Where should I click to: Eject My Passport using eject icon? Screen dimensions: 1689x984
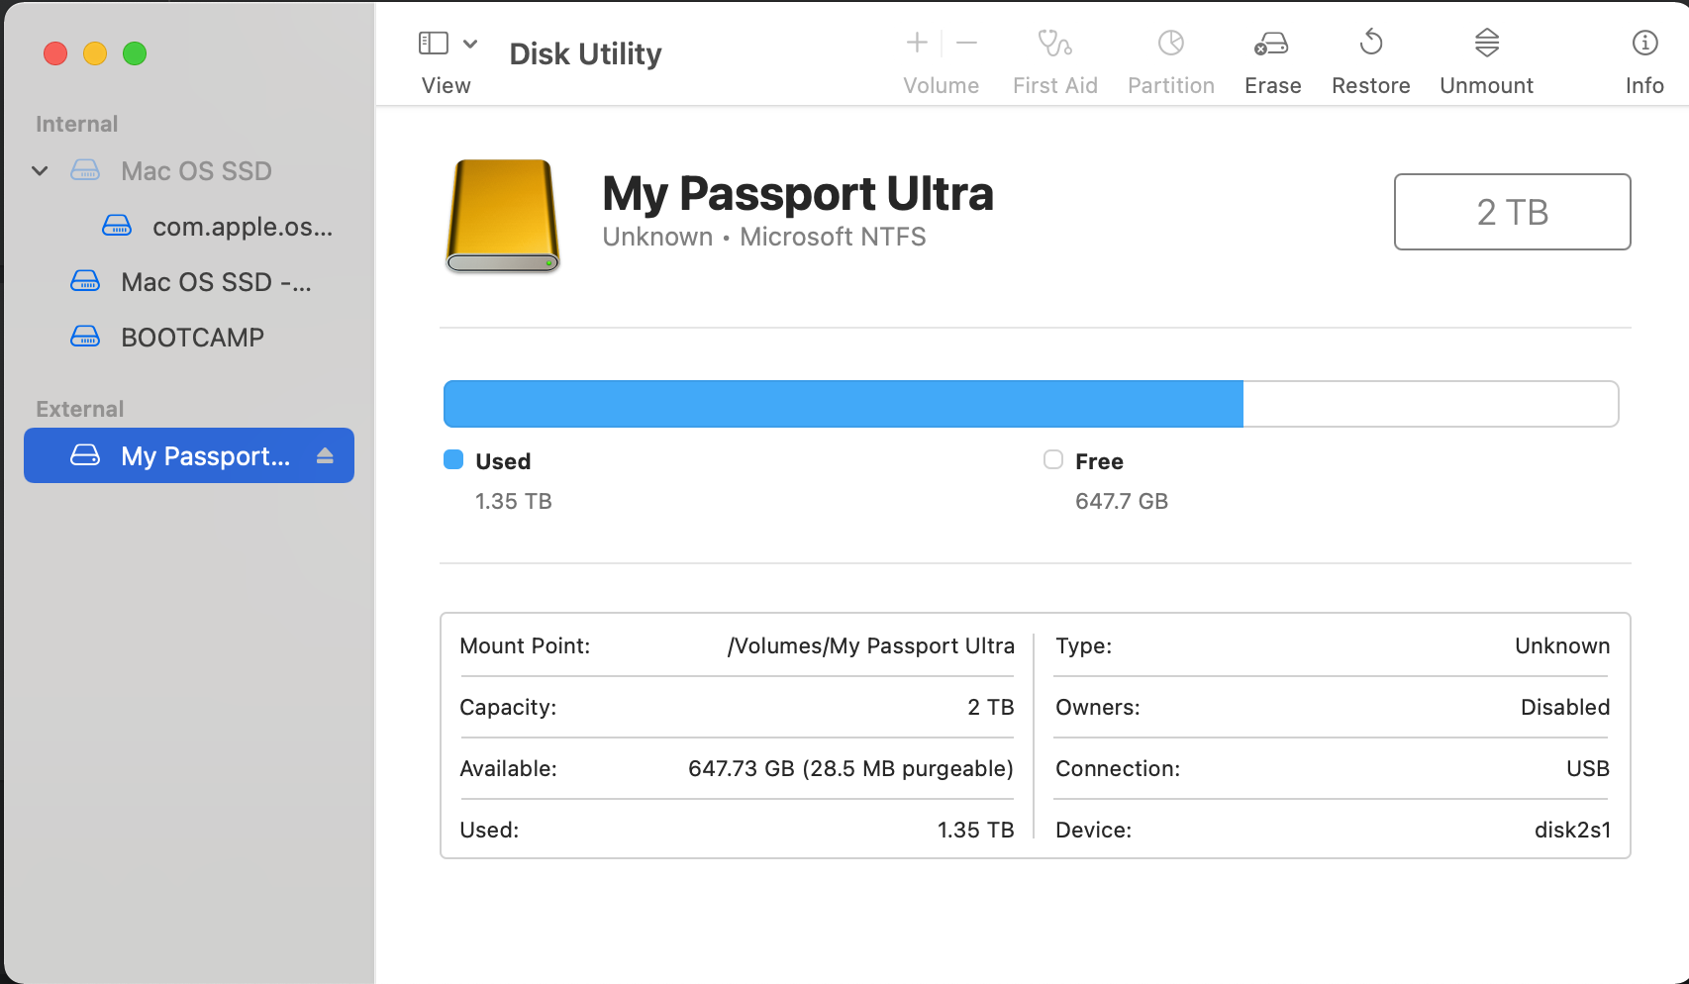[x=325, y=455]
